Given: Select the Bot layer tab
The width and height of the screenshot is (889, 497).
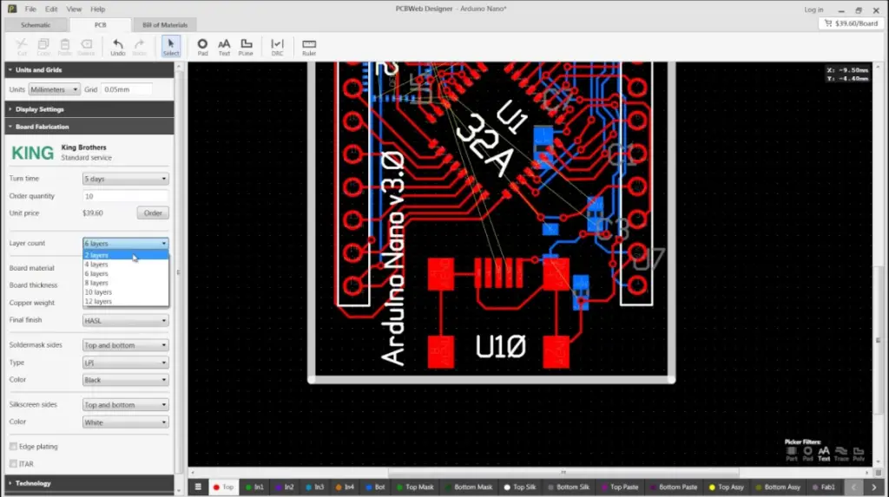Looking at the screenshot, I should point(375,487).
